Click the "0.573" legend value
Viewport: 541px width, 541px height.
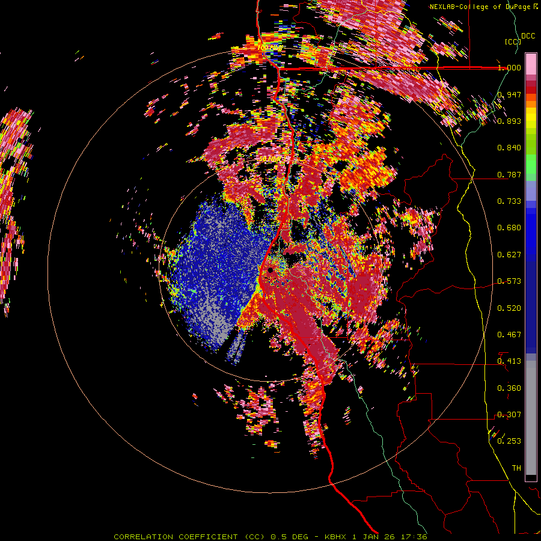point(509,281)
